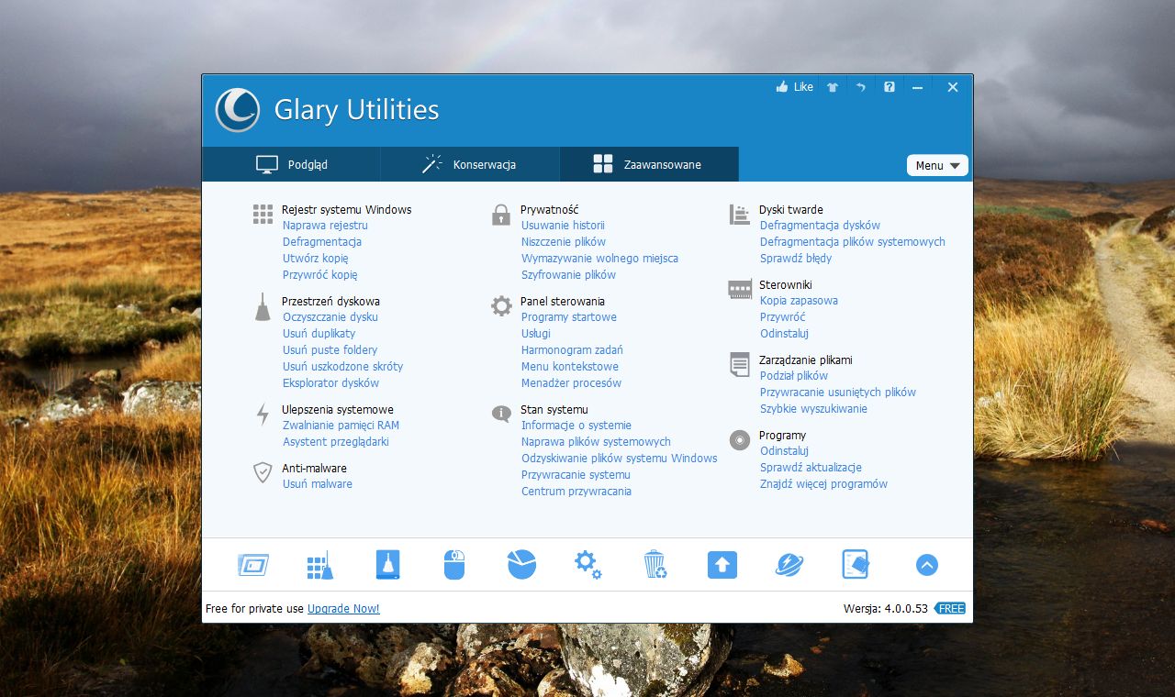Click Podział plików link
The height and width of the screenshot is (697, 1175).
(794, 375)
